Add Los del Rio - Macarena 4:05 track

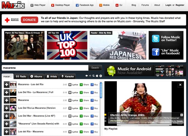coord(7,132)
